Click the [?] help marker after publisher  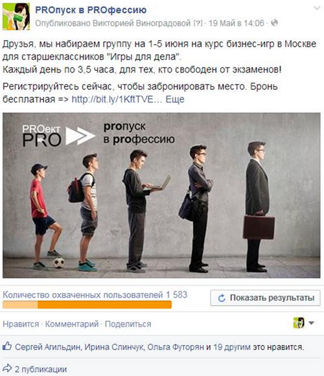click(198, 23)
